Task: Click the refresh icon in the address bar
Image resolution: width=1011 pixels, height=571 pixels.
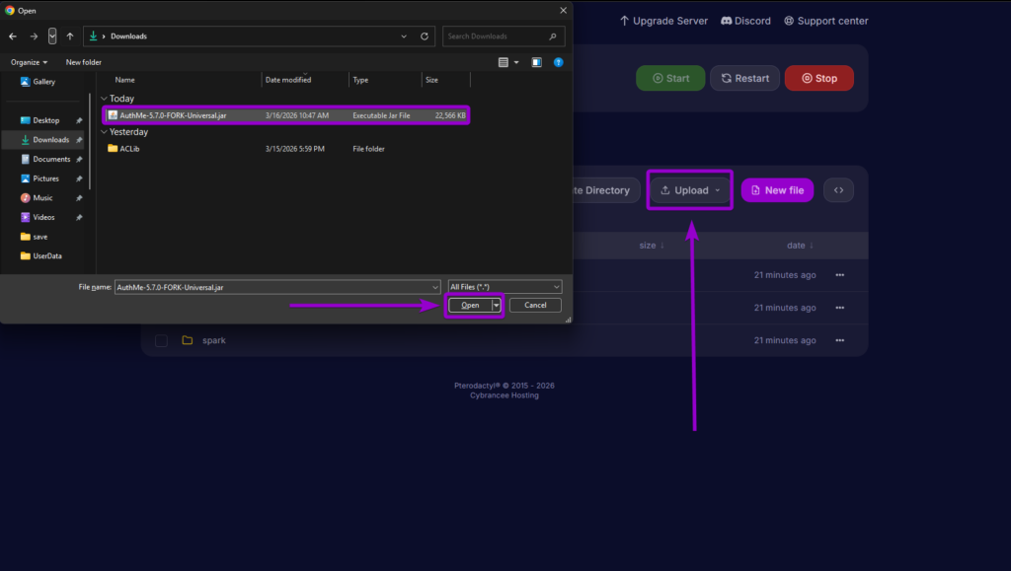Action: tap(424, 36)
